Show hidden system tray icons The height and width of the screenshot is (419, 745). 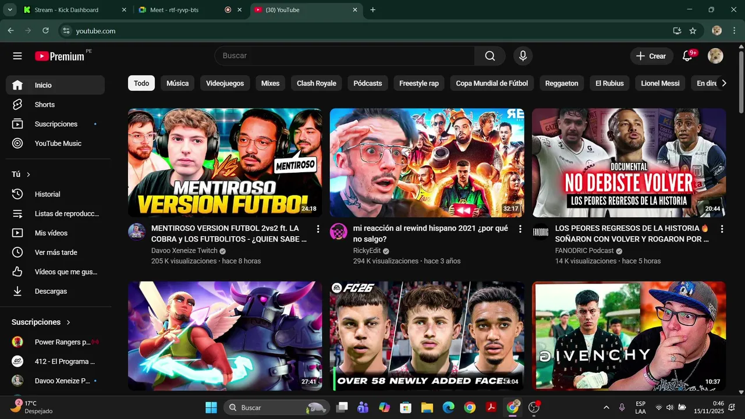pyautogui.click(x=606, y=407)
